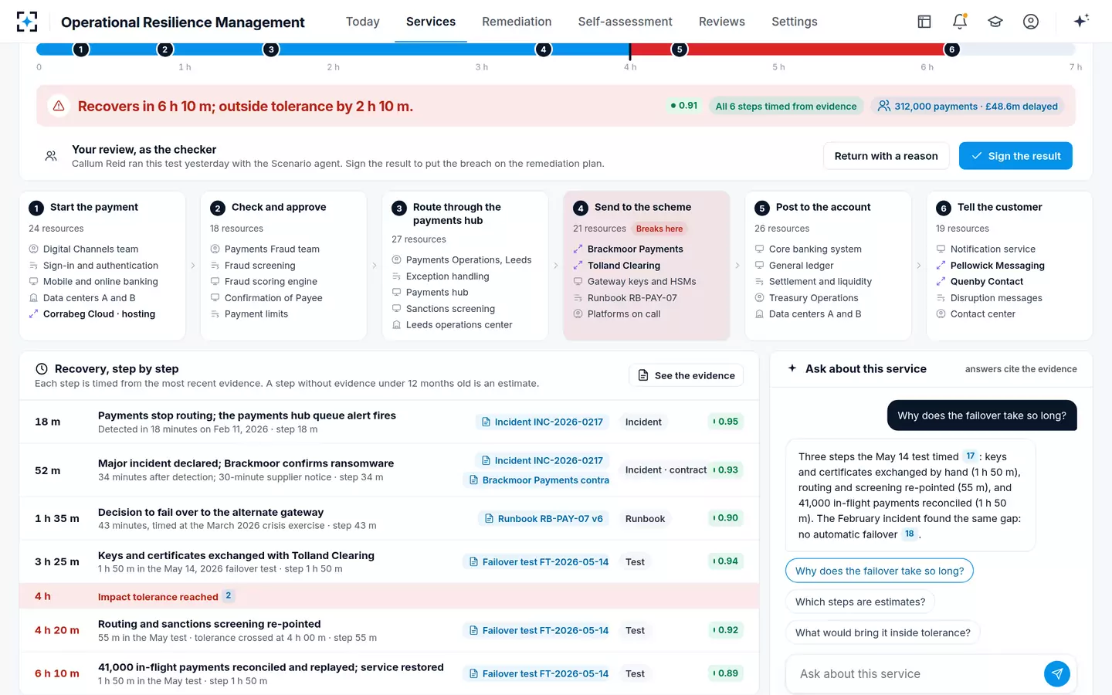Open the AI sparkle assistant icon
1112x695 pixels.
(x=1081, y=21)
